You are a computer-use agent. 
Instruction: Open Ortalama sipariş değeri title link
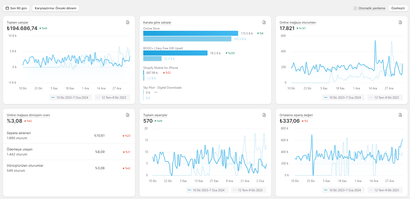296,115
